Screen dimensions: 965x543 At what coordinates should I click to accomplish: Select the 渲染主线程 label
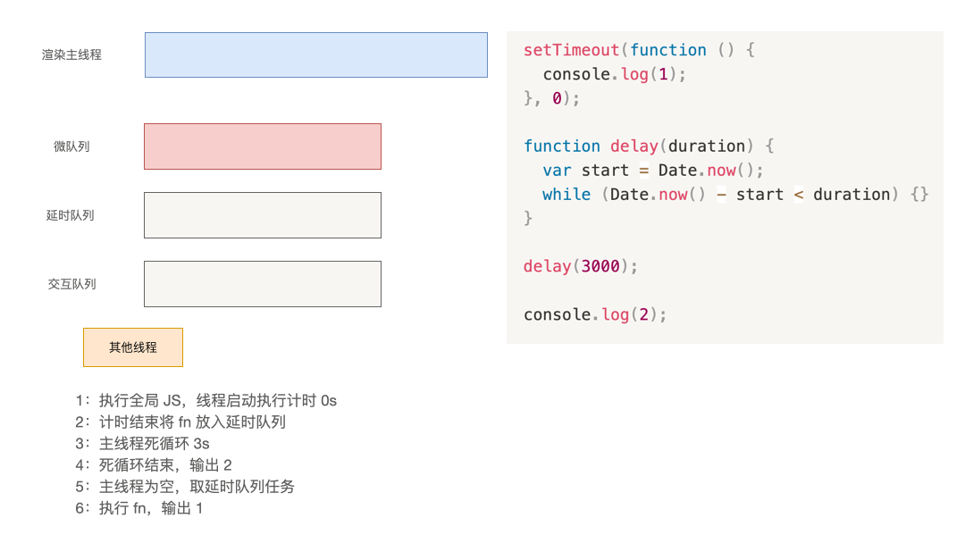[71, 54]
